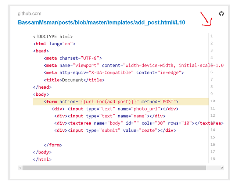This screenshot has height=184, width=233.
Task: Click the closing </head> tag line
Action: pos(42,87)
